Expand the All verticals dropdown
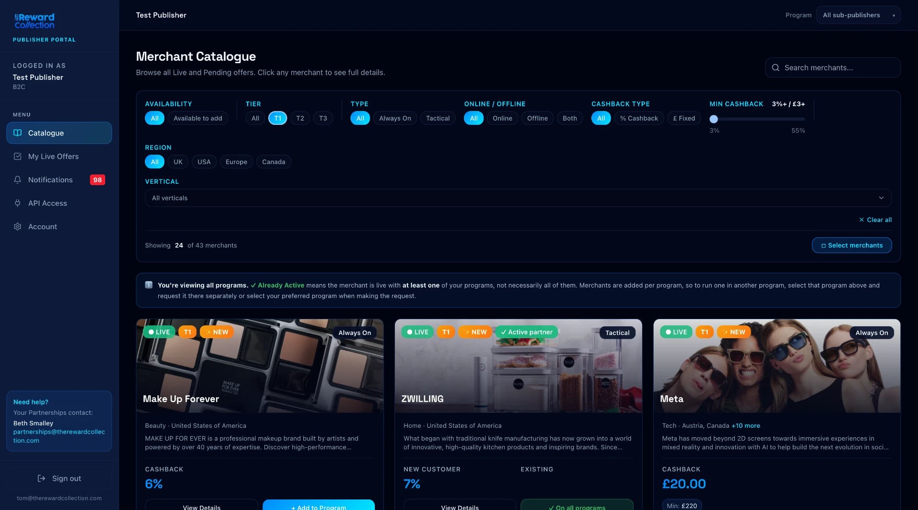The width and height of the screenshot is (918, 510). (518, 198)
